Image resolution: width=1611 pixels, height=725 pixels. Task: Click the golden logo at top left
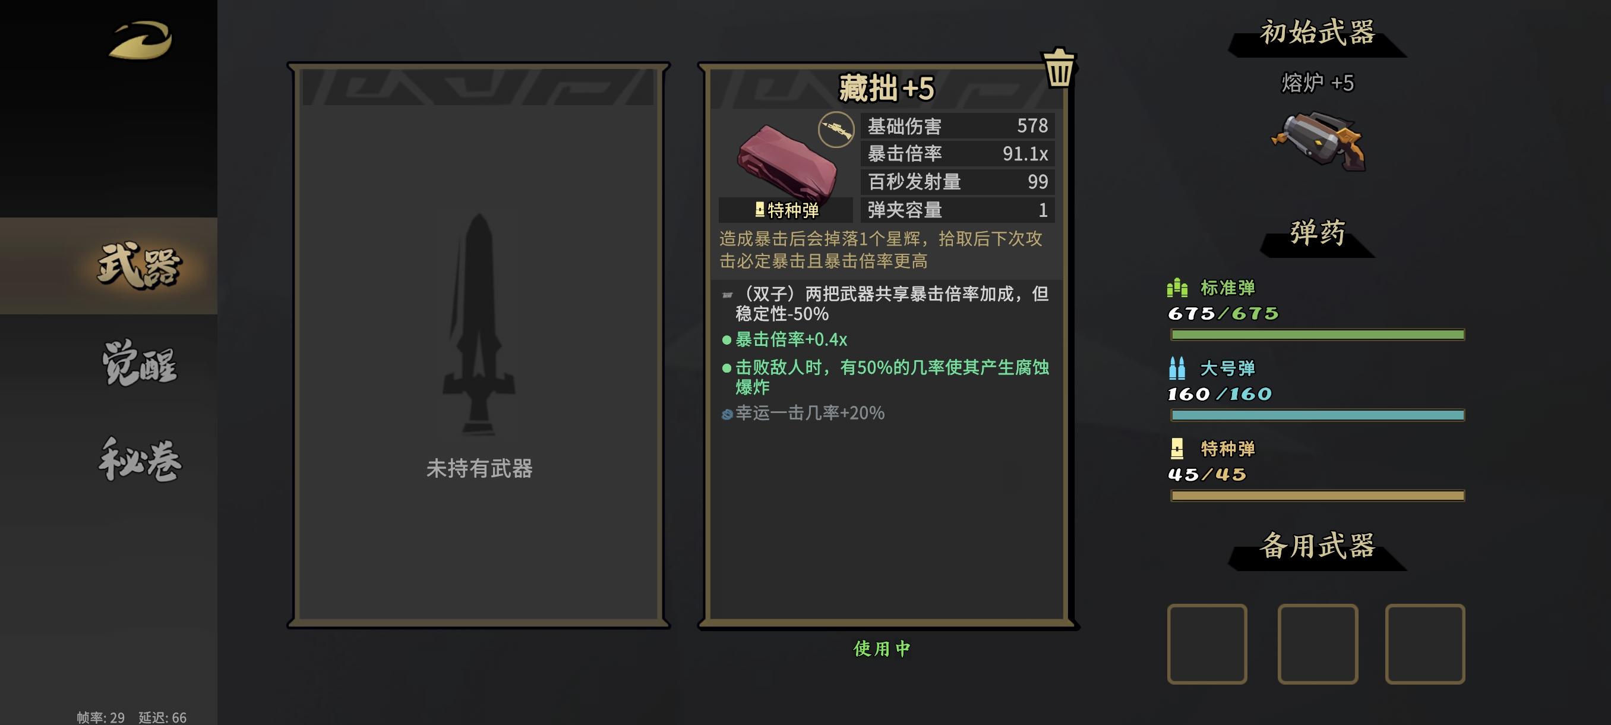[x=141, y=40]
